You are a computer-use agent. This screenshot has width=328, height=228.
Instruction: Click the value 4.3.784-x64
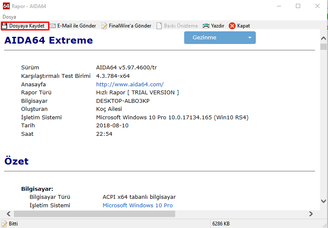click(x=113, y=76)
